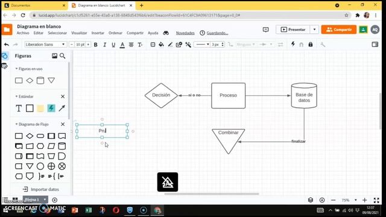
Task: Click the wrench tools icon
Action: pyautogui.click(x=323, y=45)
